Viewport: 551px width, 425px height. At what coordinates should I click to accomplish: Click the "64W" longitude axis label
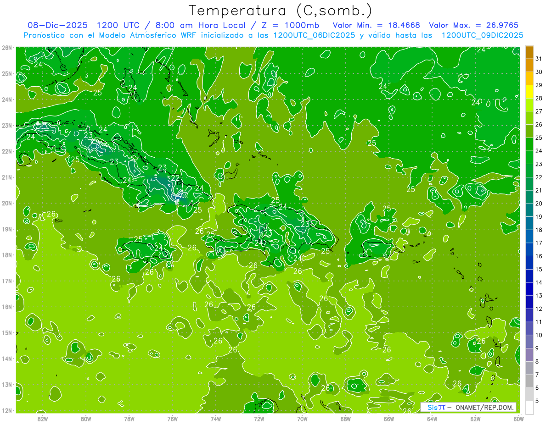432,419
